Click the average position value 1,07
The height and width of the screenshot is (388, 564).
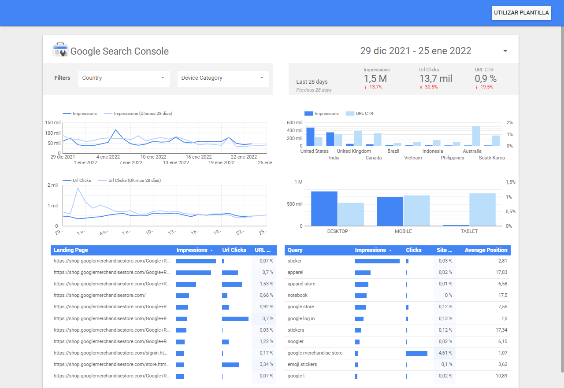pos(502,353)
